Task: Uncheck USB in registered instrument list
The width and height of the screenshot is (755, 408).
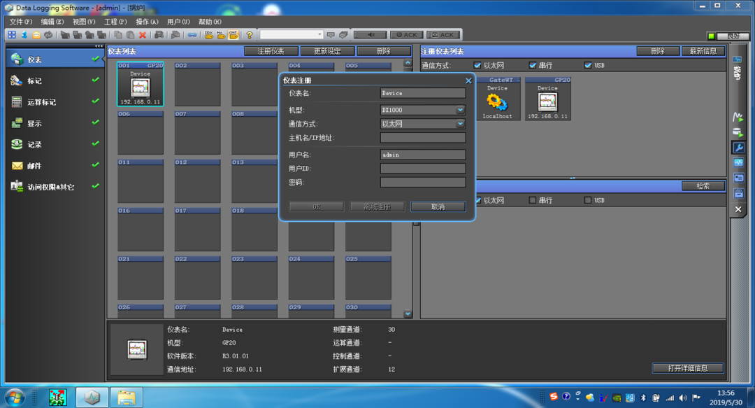Action: (588, 66)
